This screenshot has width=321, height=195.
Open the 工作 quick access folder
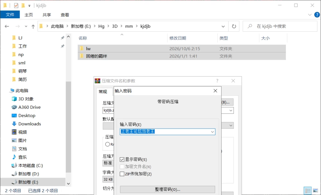22,46
